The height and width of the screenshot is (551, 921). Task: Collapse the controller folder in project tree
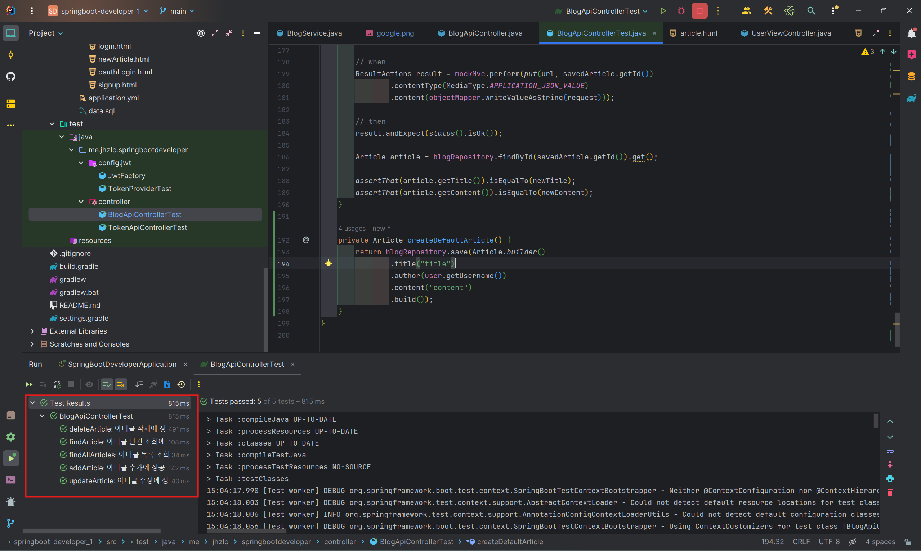pyautogui.click(x=81, y=202)
